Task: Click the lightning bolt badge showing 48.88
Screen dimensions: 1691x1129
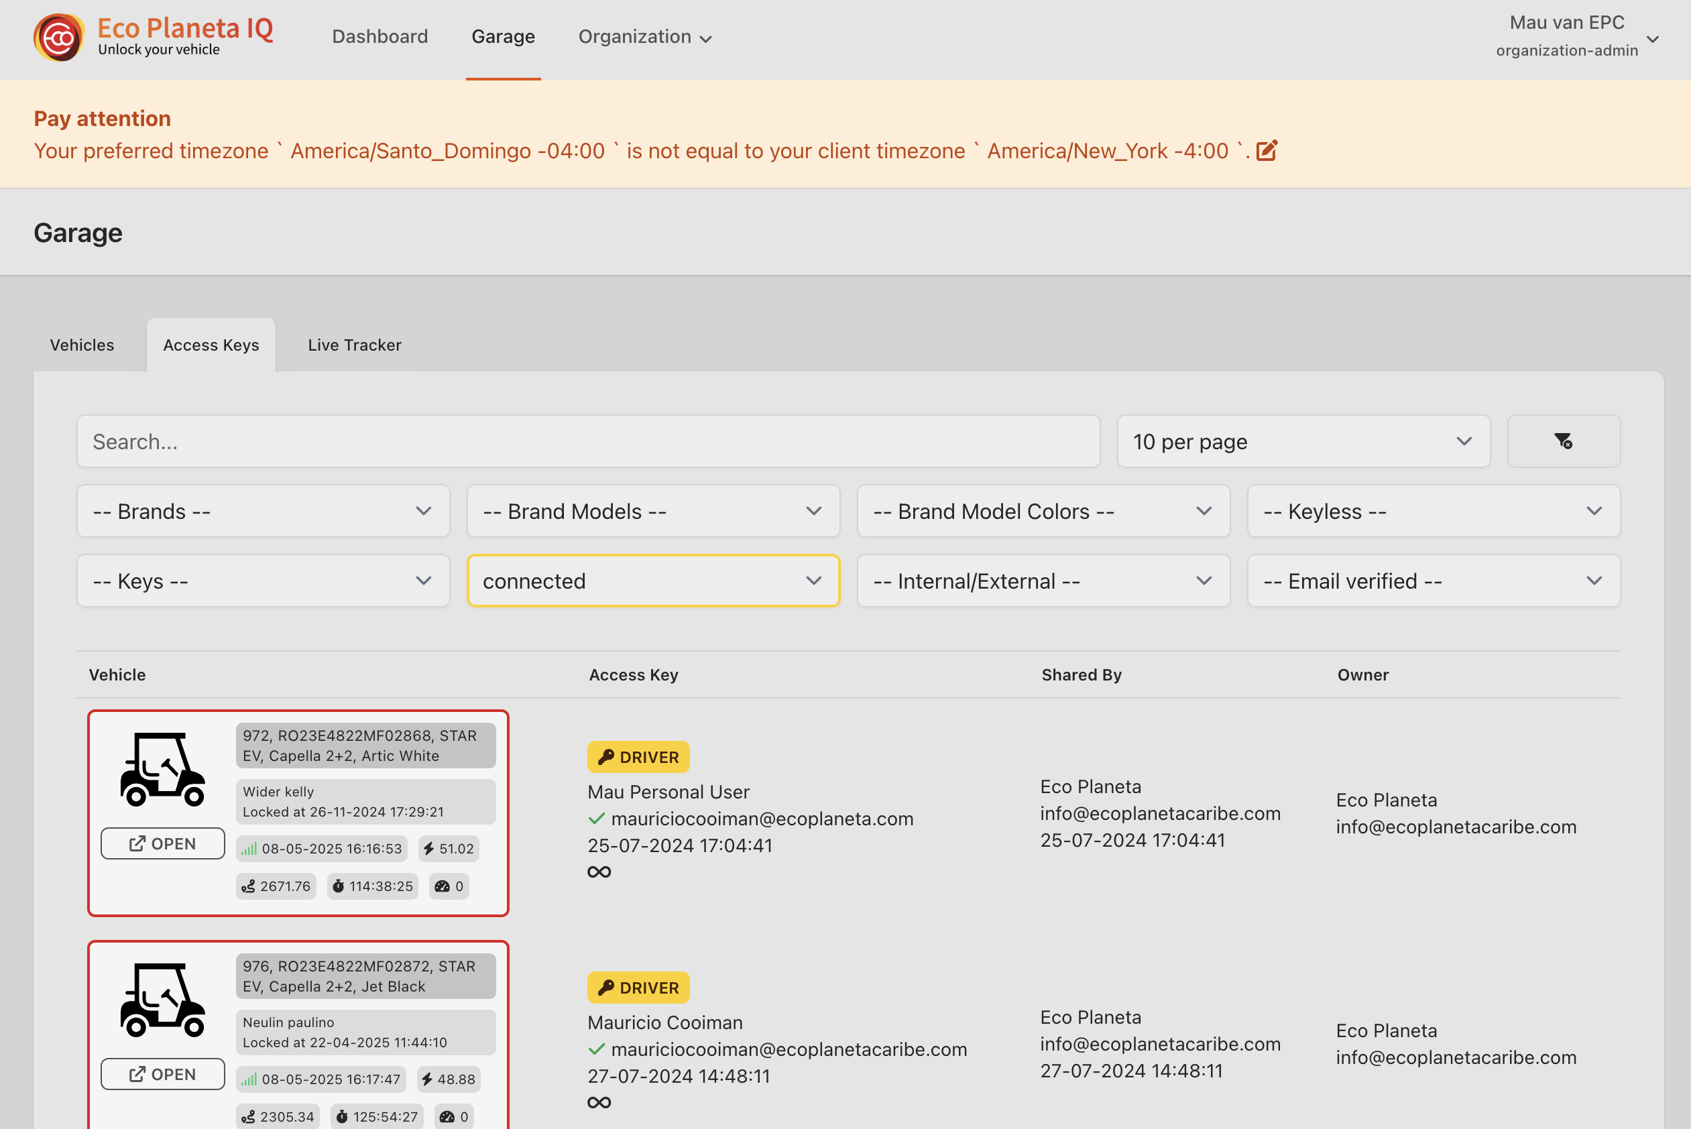Action: (449, 1079)
